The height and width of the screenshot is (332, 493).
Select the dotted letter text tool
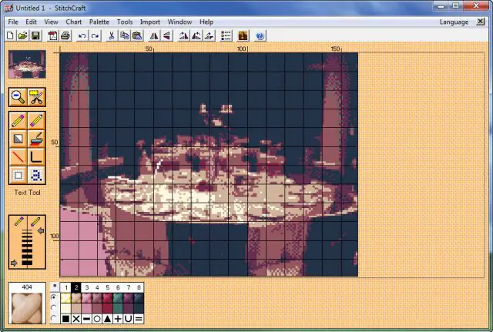click(x=36, y=175)
